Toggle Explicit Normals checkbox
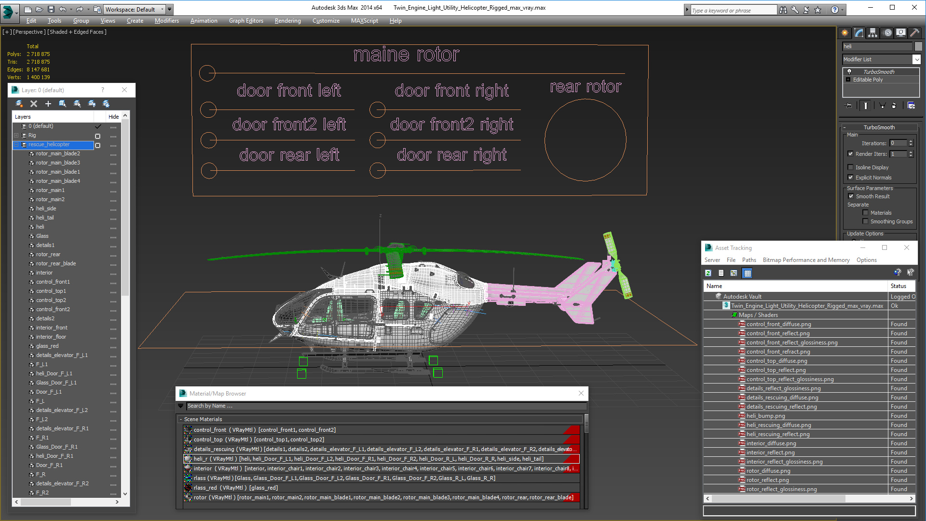The width and height of the screenshot is (926, 521). 851,178
